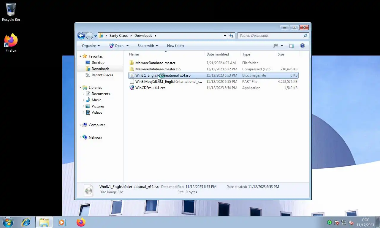Click the Open toolbar button
This screenshot has height=228, width=380.
point(116,46)
